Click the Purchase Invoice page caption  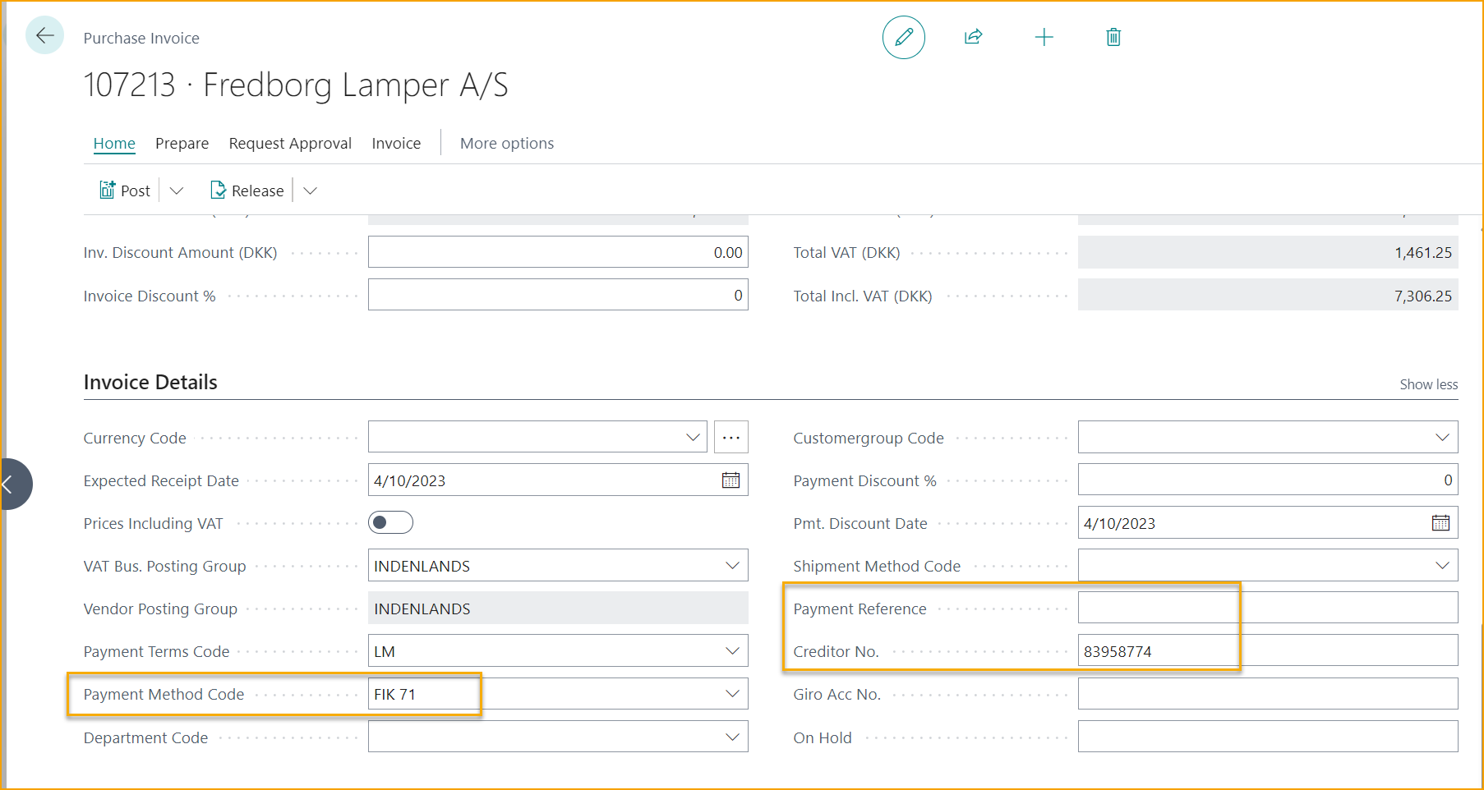click(x=141, y=38)
